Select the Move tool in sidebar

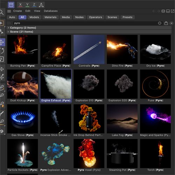tap(2, 42)
